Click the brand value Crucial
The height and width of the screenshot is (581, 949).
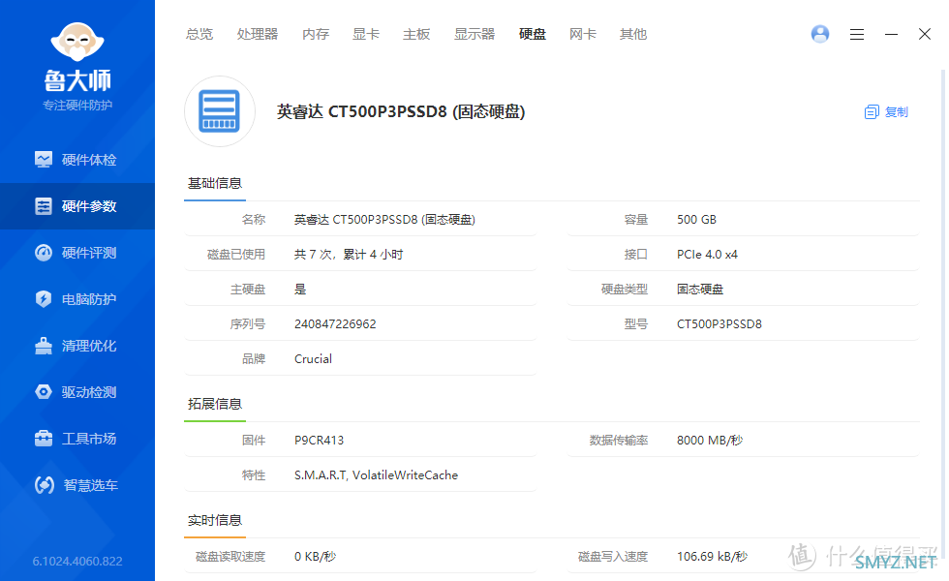[x=313, y=359]
